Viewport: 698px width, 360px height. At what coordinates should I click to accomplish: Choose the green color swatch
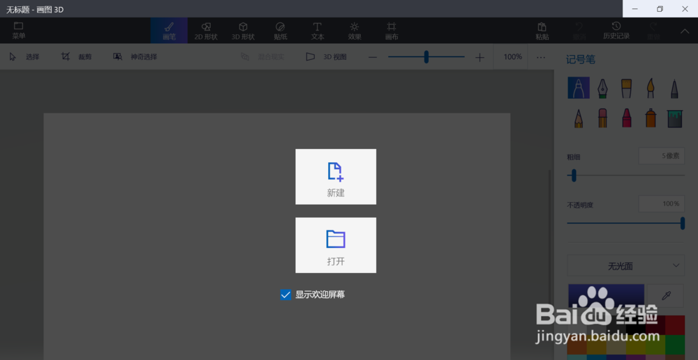click(675, 345)
